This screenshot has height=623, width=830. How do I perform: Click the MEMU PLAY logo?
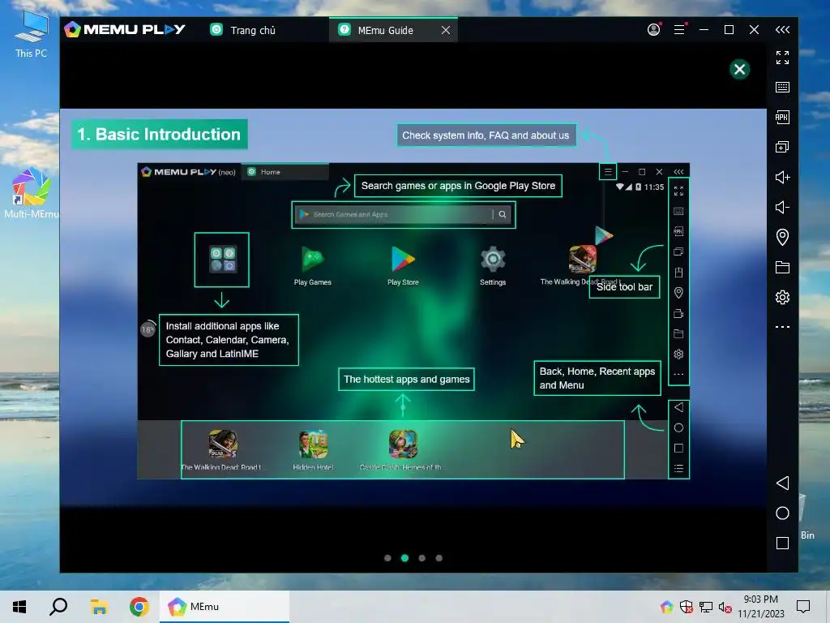point(125,30)
